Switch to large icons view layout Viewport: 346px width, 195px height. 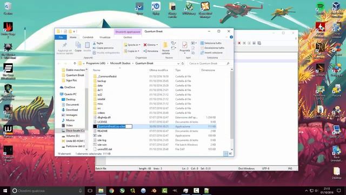pyautogui.click(x=230, y=154)
